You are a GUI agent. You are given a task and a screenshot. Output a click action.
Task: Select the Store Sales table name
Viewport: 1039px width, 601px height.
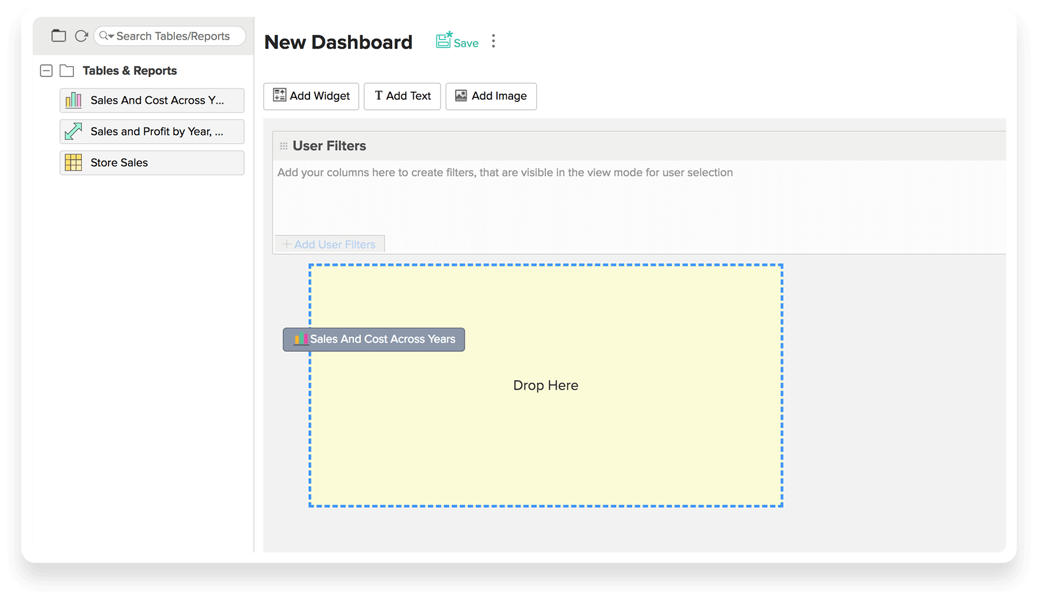click(119, 163)
